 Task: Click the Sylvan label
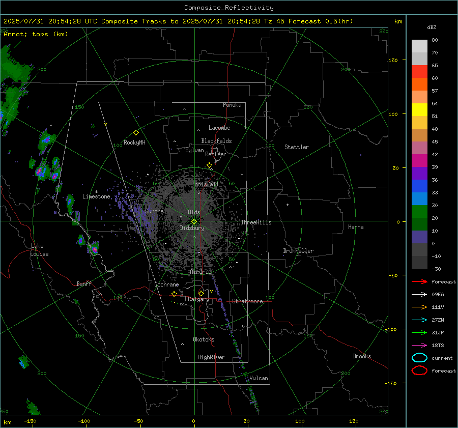pyautogui.click(x=194, y=150)
